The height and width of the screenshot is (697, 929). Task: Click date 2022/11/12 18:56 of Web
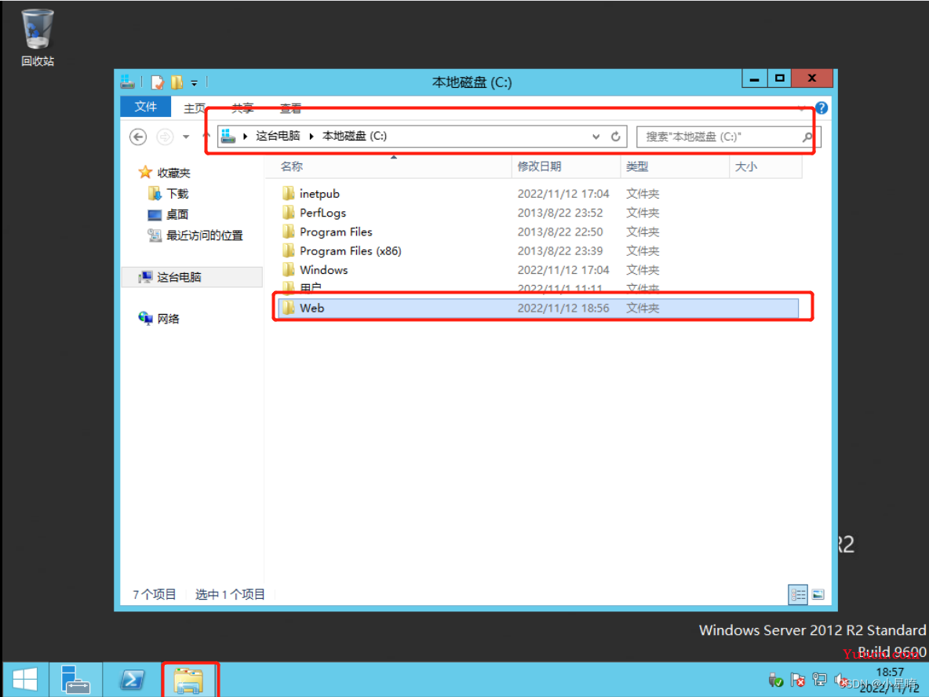[563, 308]
